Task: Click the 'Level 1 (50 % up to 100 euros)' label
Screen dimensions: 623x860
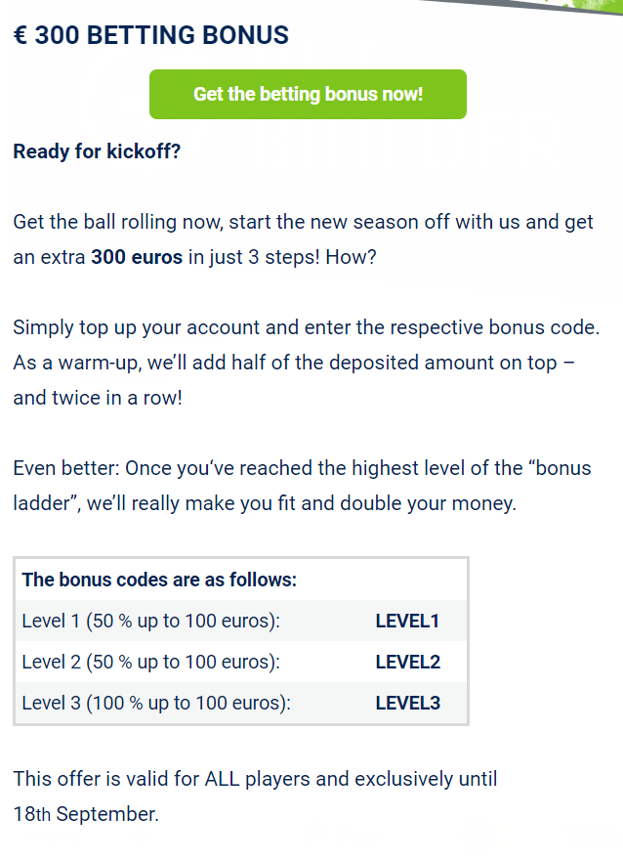Action: tap(150, 621)
